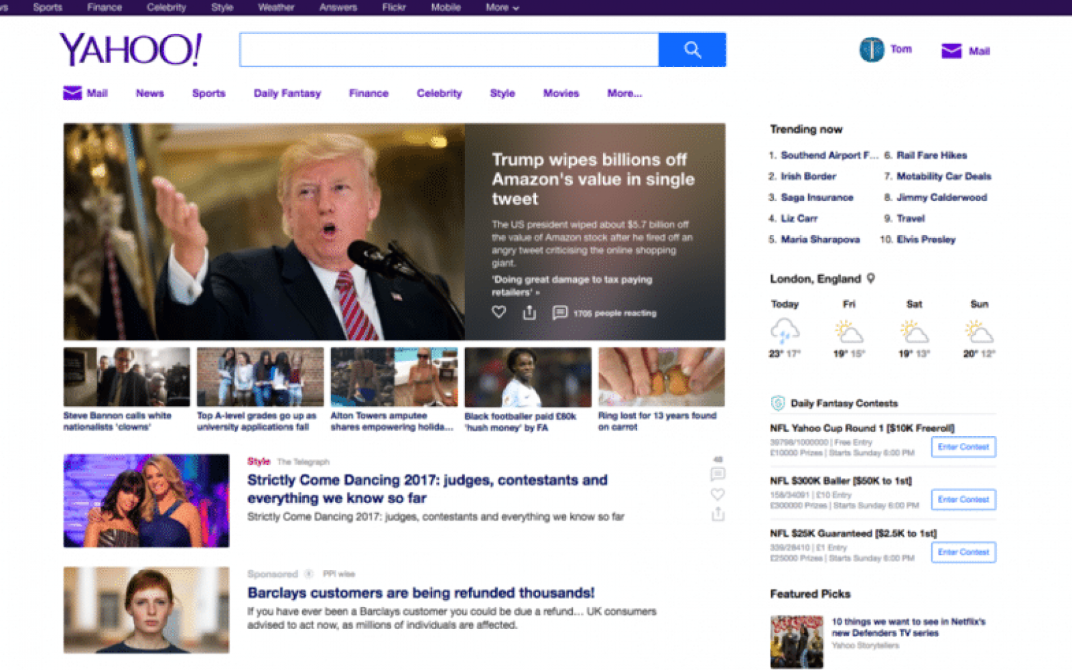1072x670 pixels.
Task: Click the Mail envelope icon in navigation row
Action: click(x=72, y=93)
